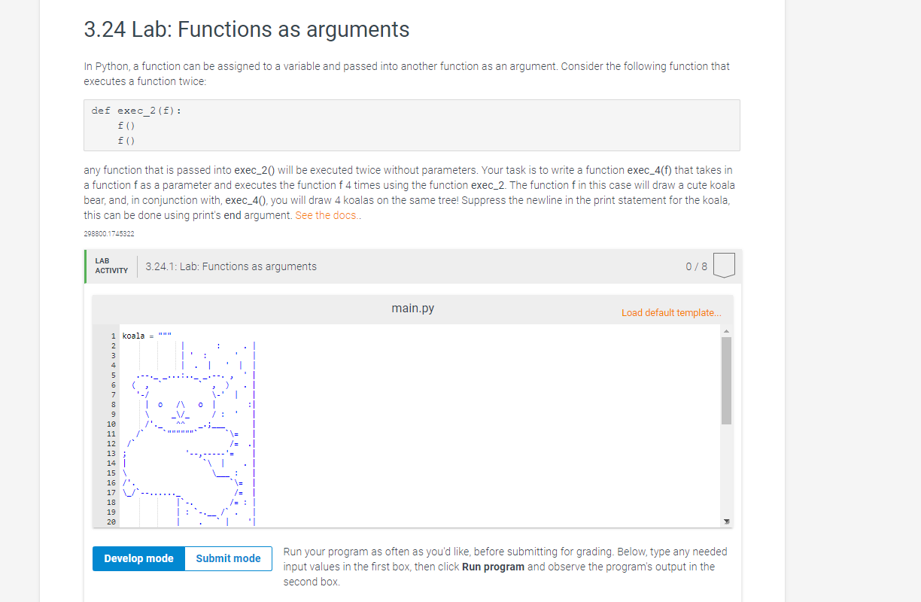Click the "0 / 8" score indicator
The width and height of the screenshot is (921, 602).
[x=695, y=266]
